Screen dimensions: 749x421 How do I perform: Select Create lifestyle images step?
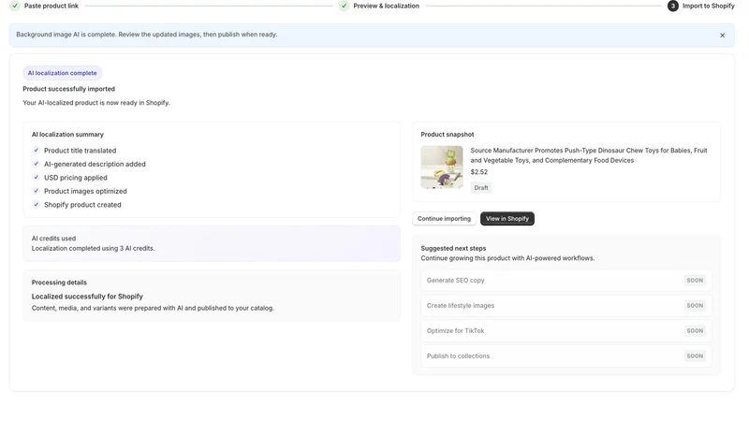[x=566, y=306]
